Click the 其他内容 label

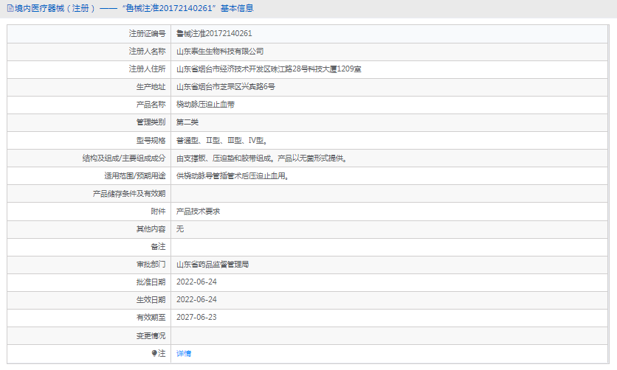coord(151,229)
